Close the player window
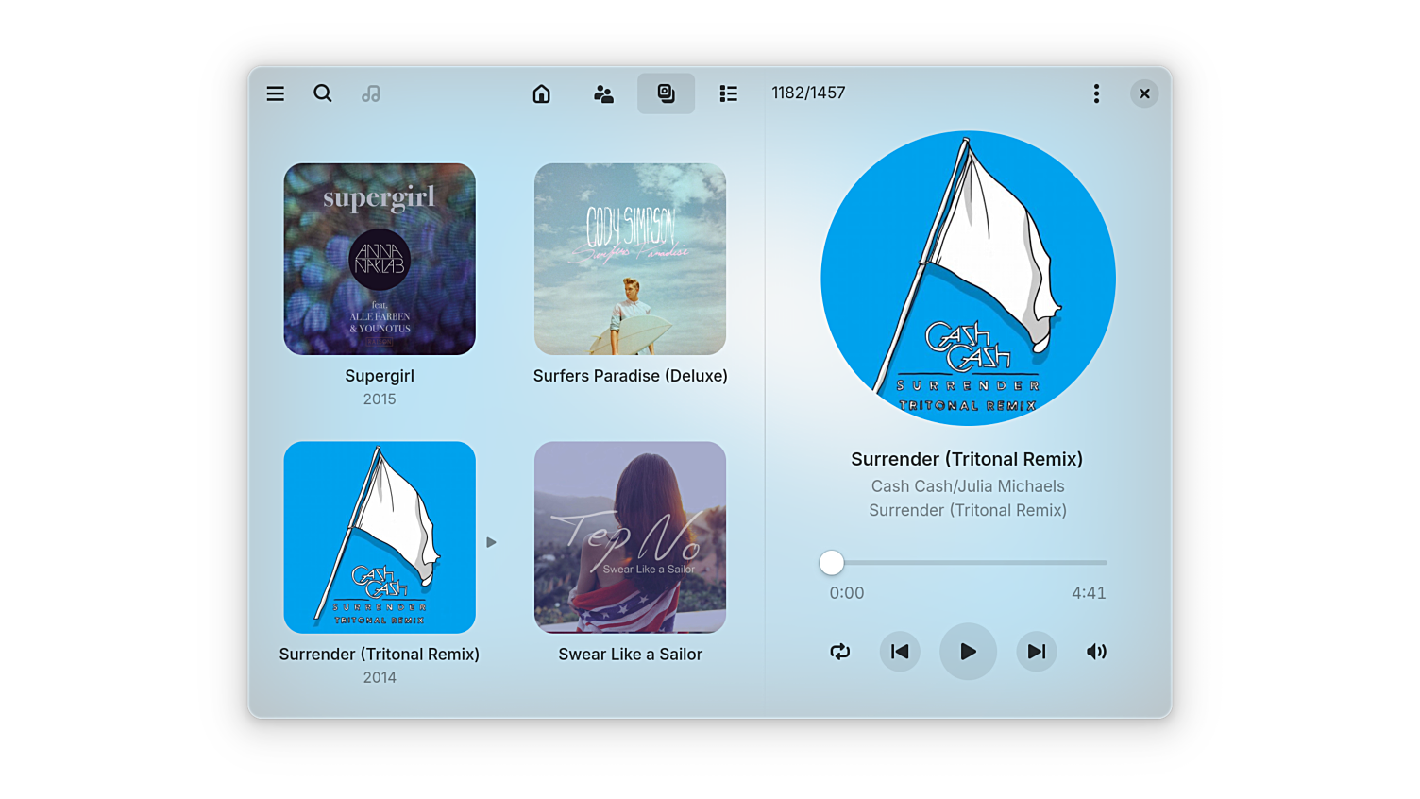The width and height of the screenshot is (1420, 799). [x=1144, y=93]
